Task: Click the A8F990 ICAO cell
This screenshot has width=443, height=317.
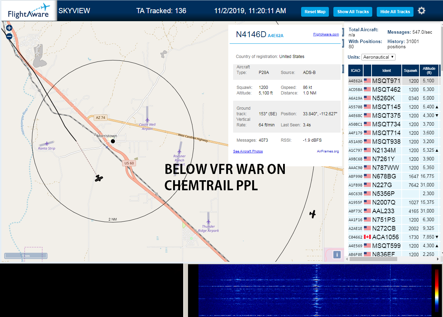Action: 356,176
